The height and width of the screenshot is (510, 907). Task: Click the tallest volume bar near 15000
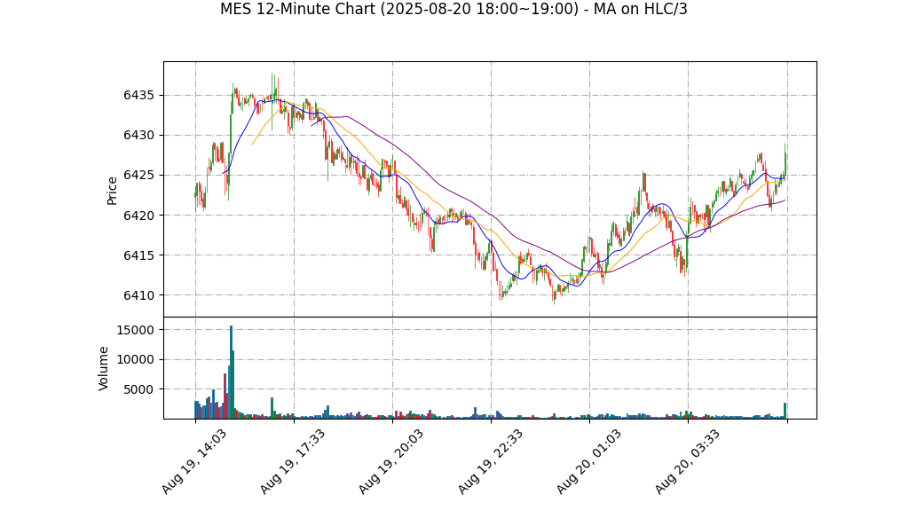click(x=231, y=372)
